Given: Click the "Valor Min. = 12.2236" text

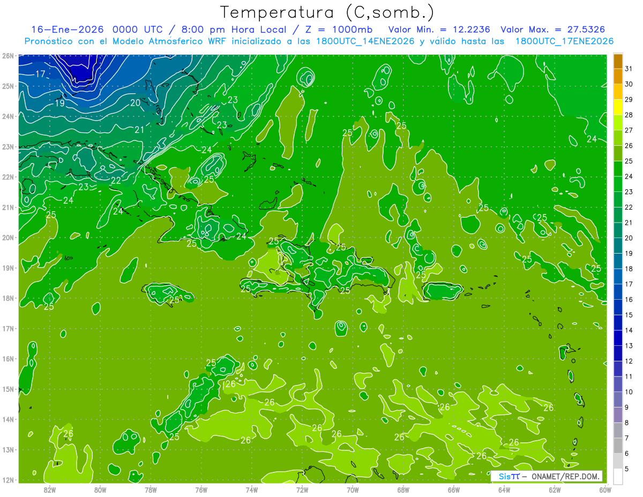Looking at the screenshot, I should [440, 29].
